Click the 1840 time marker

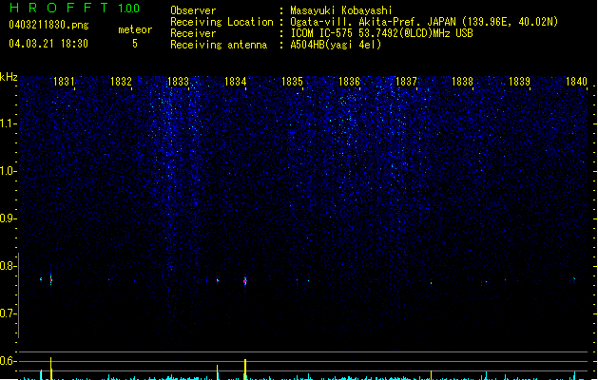pos(576,82)
